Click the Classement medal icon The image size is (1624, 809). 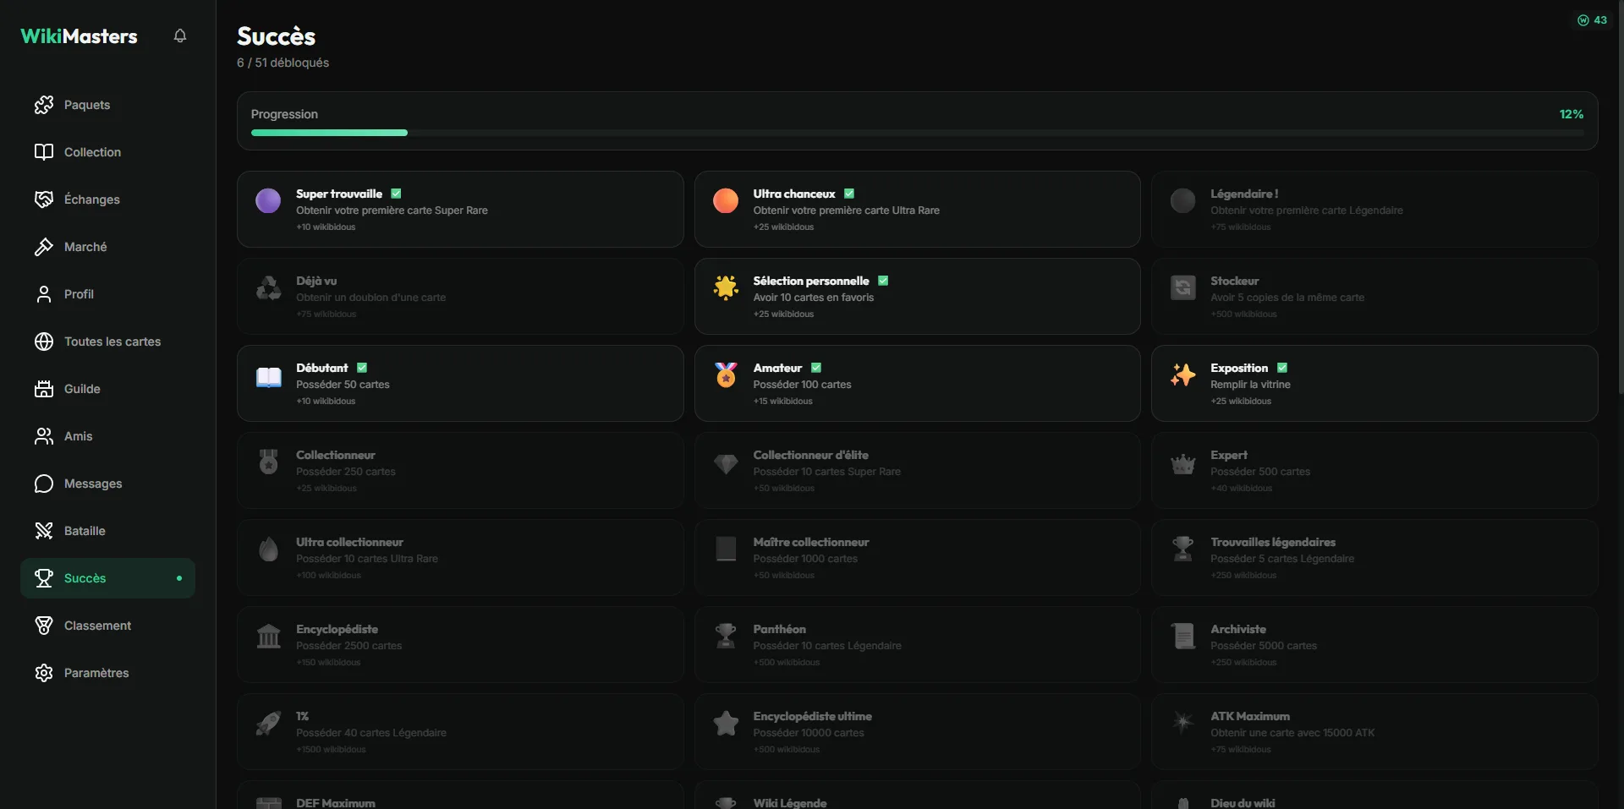44,626
